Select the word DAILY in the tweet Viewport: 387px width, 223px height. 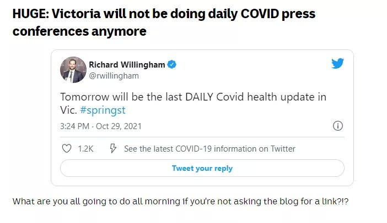[x=199, y=97]
